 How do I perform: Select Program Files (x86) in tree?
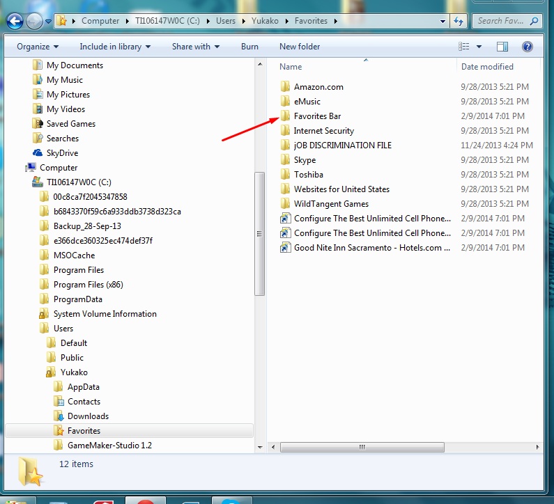pos(88,285)
